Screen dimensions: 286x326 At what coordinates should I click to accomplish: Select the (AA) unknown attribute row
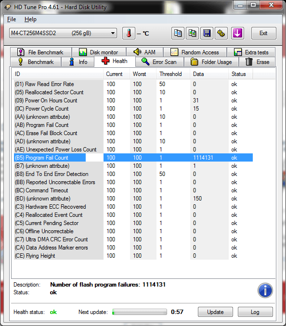[x=133, y=117]
